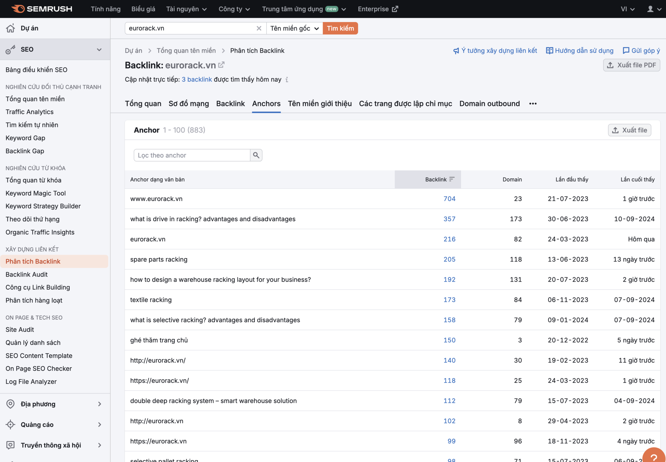
Task: Sort by Lần cuối thấy column
Action: 637,180
